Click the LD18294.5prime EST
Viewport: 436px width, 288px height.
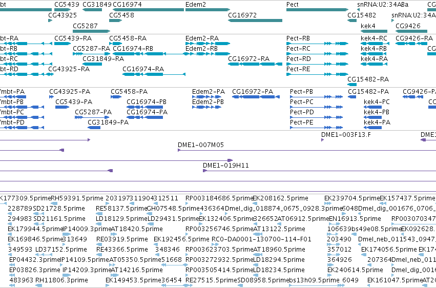click(257, 265)
